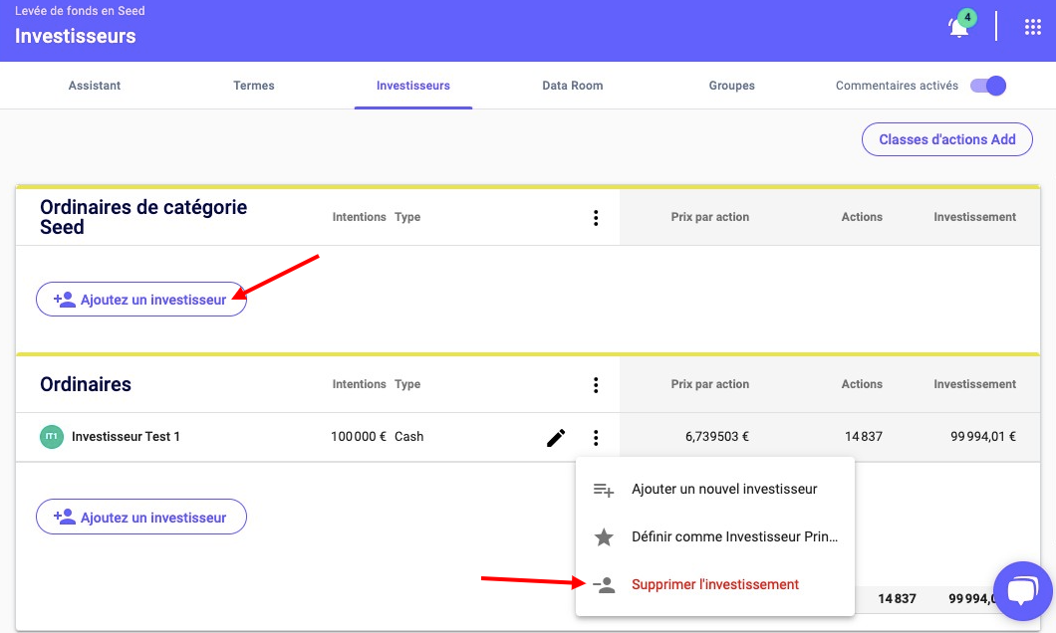The height and width of the screenshot is (633, 1056).
Task: Click the Classes d'actions Add button
Action: coord(946,139)
